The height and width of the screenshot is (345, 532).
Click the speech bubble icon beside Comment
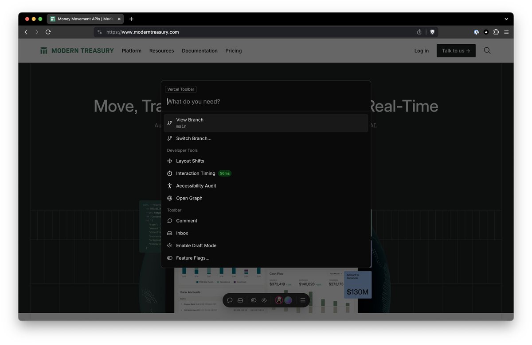point(170,221)
